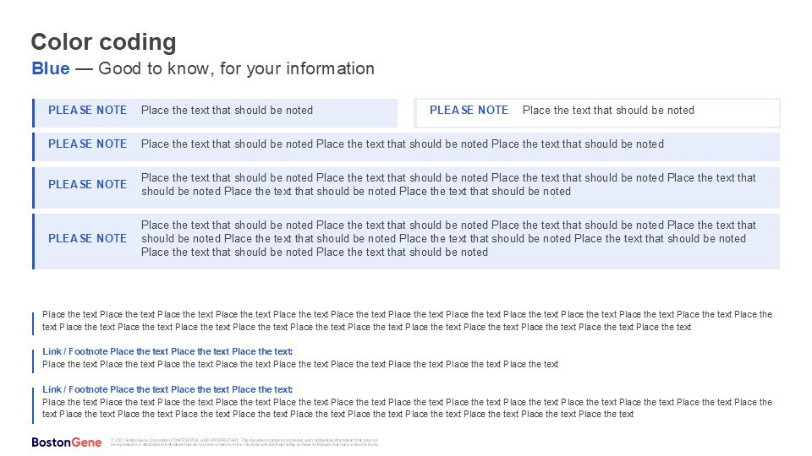Click the two-line paragraph under the second Link / Footnote

tap(406, 409)
